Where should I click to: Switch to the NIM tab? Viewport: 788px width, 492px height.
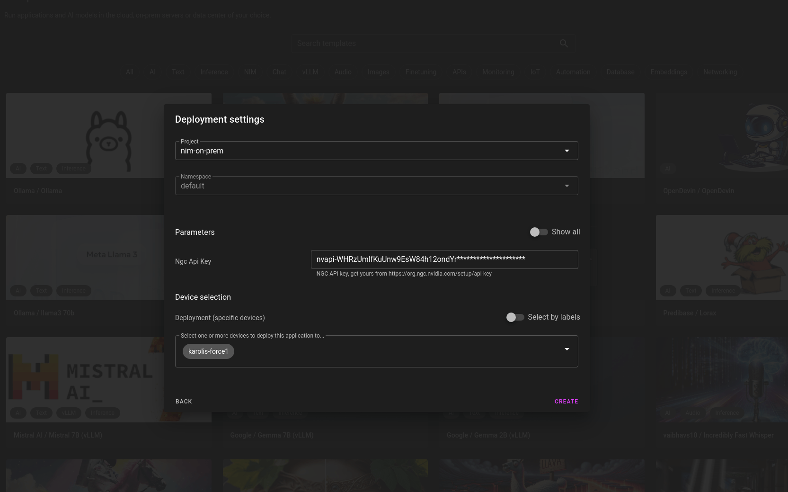pos(250,72)
